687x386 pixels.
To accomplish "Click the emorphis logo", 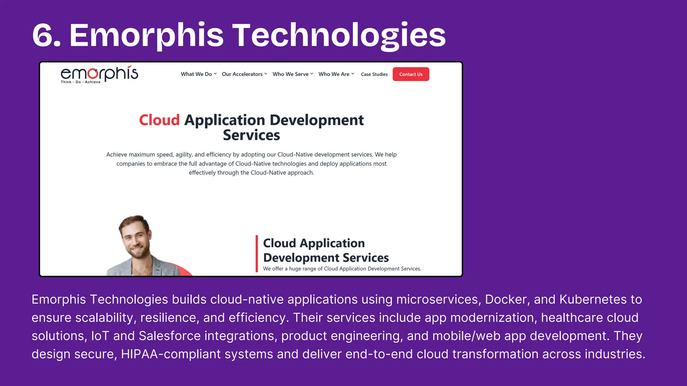I will (99, 74).
